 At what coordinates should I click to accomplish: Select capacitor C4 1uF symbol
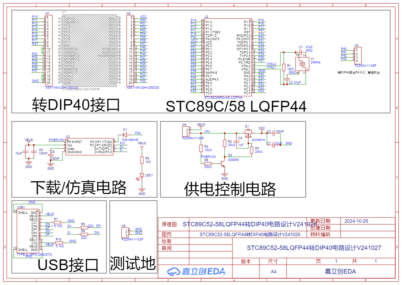click(236, 141)
